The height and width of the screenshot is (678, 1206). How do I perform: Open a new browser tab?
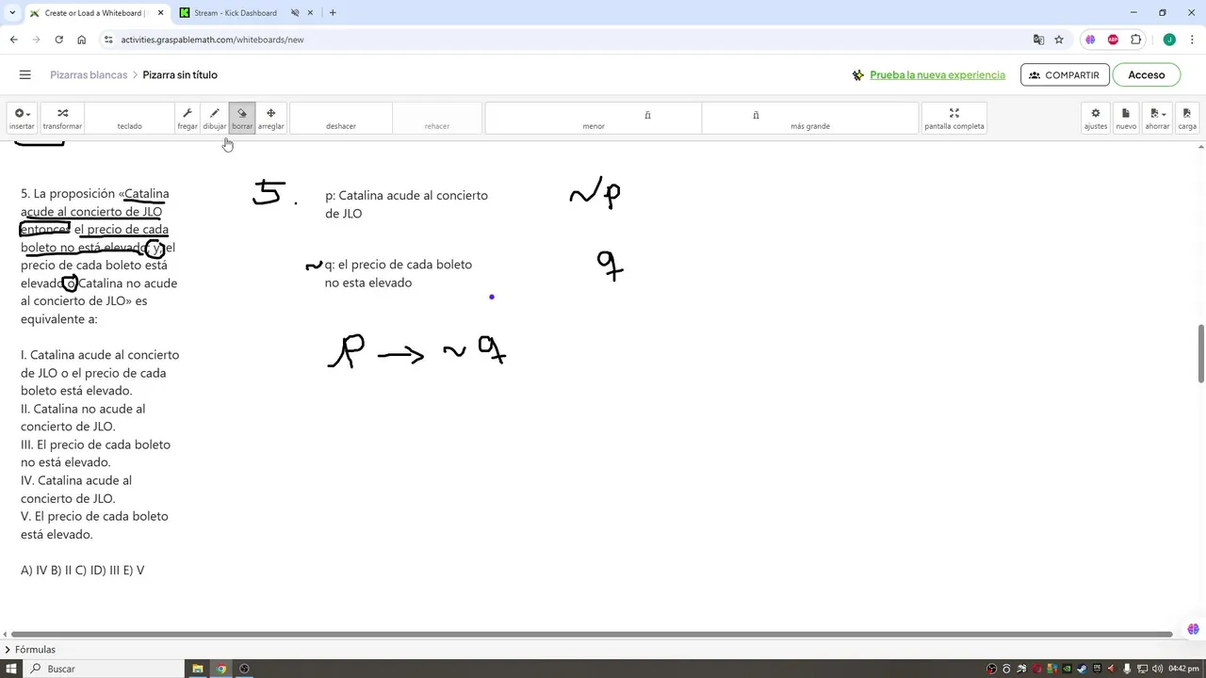(333, 13)
